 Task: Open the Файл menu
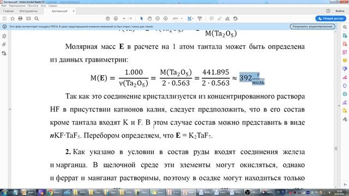coord(4,6)
